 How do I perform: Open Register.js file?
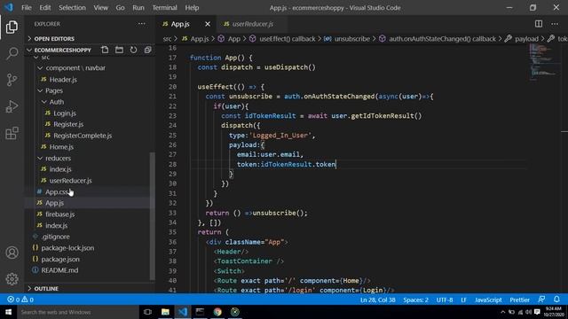[x=68, y=124]
